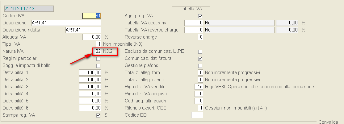Viewport: 344px width, 124px height.
Task: Focus the Natura IVA code field
Action: 97,51
